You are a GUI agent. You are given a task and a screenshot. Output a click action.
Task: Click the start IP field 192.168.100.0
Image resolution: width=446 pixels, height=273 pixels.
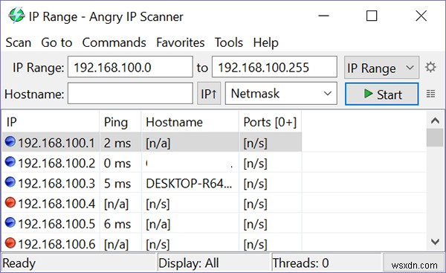(130, 67)
